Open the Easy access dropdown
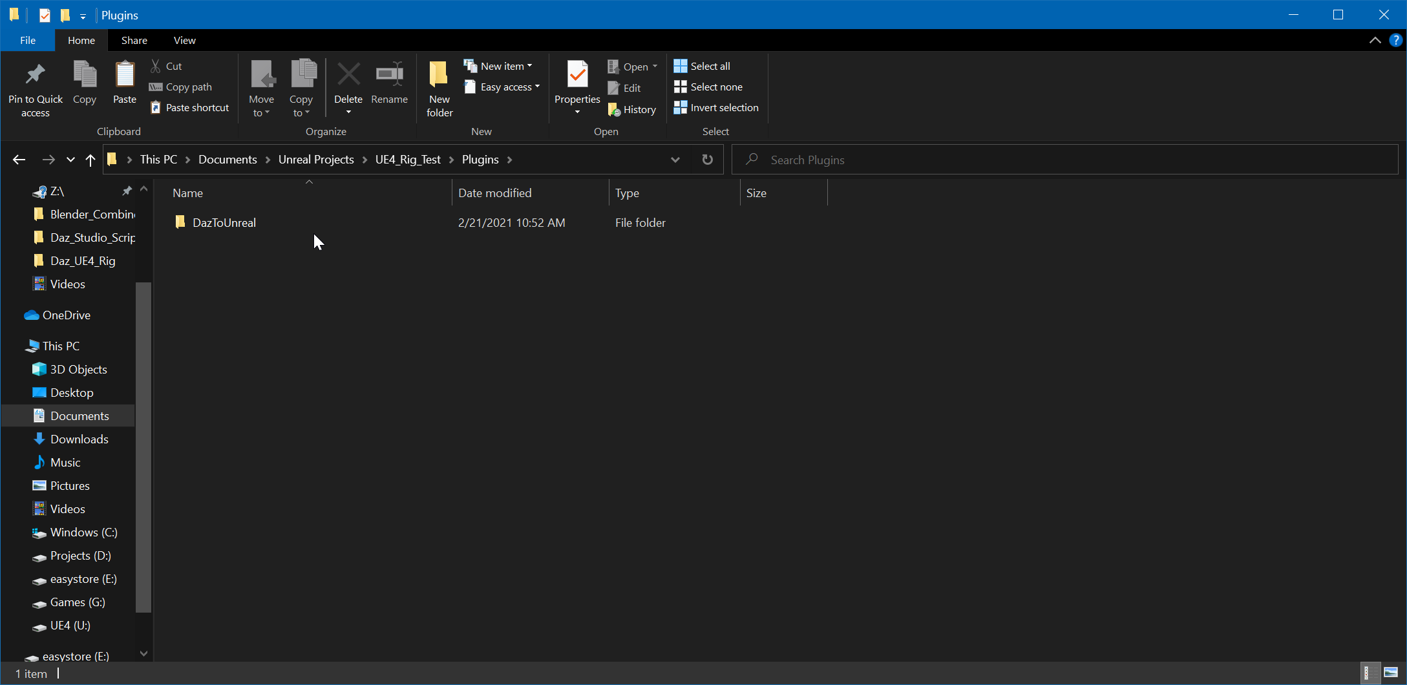This screenshot has width=1407, height=685. click(x=502, y=87)
